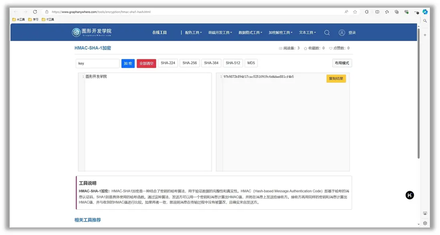Click the sidebar screen icon above the gear
Viewport: 440px width, 235px height.
click(425, 214)
